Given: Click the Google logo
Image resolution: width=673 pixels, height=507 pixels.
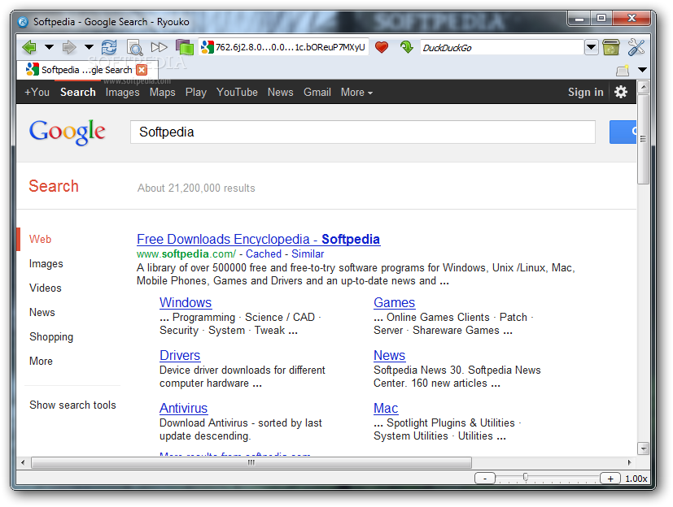Looking at the screenshot, I should pos(67,132).
